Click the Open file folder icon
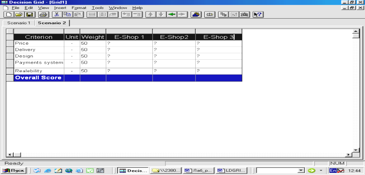The height and width of the screenshot is (175, 365). point(20,15)
